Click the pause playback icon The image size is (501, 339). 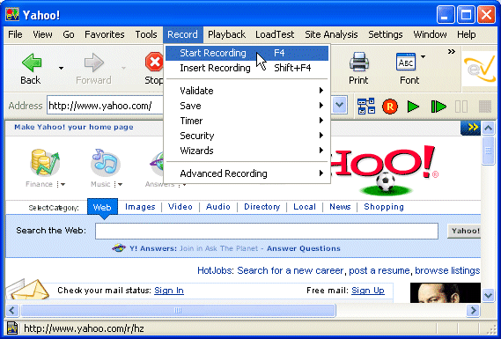(461, 107)
